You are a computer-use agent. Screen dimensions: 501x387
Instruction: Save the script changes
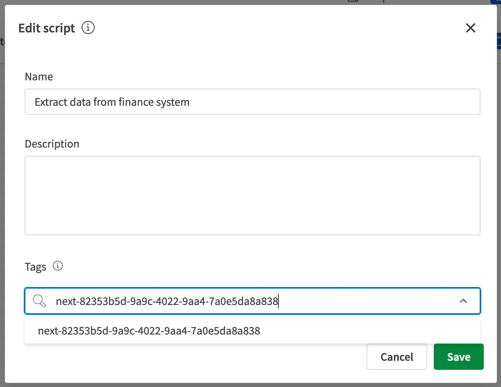458,357
